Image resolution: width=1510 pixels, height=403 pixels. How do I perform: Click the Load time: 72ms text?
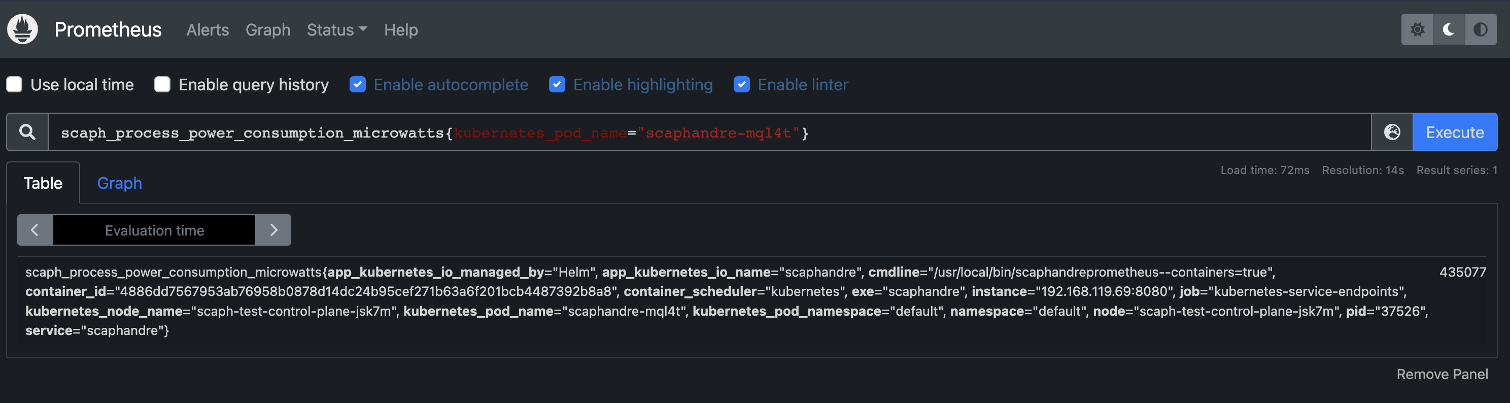coord(1264,170)
